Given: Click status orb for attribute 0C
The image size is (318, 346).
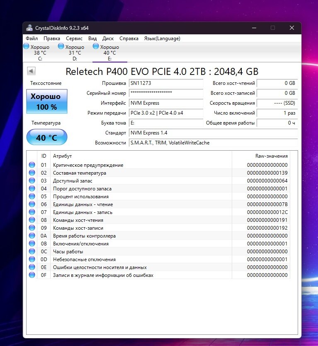Looking at the screenshot, I should [32, 251].
